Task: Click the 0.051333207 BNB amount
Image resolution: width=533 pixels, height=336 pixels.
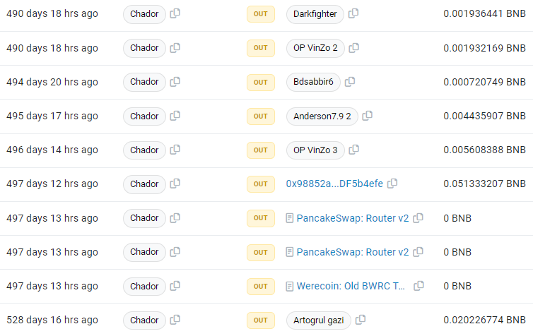Action: [x=484, y=184]
